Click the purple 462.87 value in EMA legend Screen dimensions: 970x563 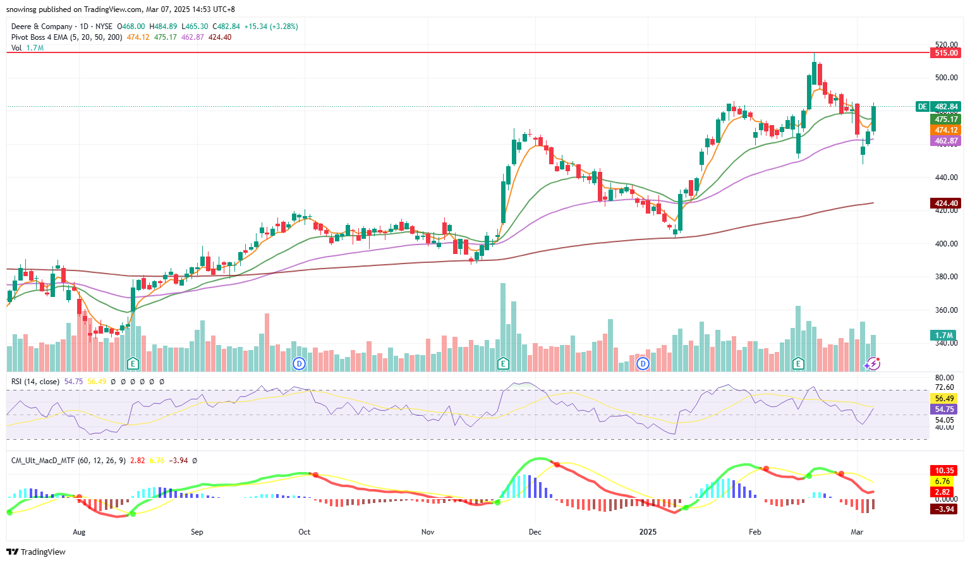[193, 37]
